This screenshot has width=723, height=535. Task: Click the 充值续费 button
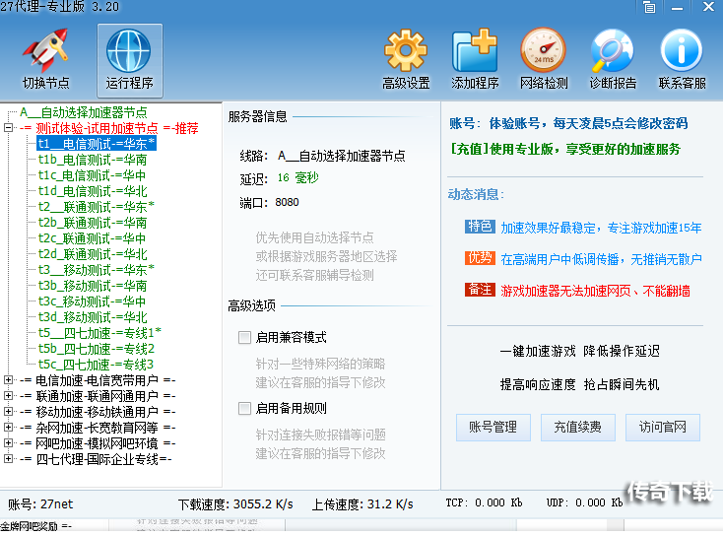[578, 428]
